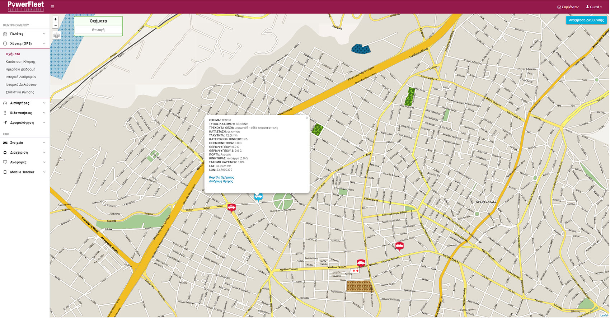This screenshot has width=610, height=318.
Task: Open the map layers control
Action: tap(56, 35)
